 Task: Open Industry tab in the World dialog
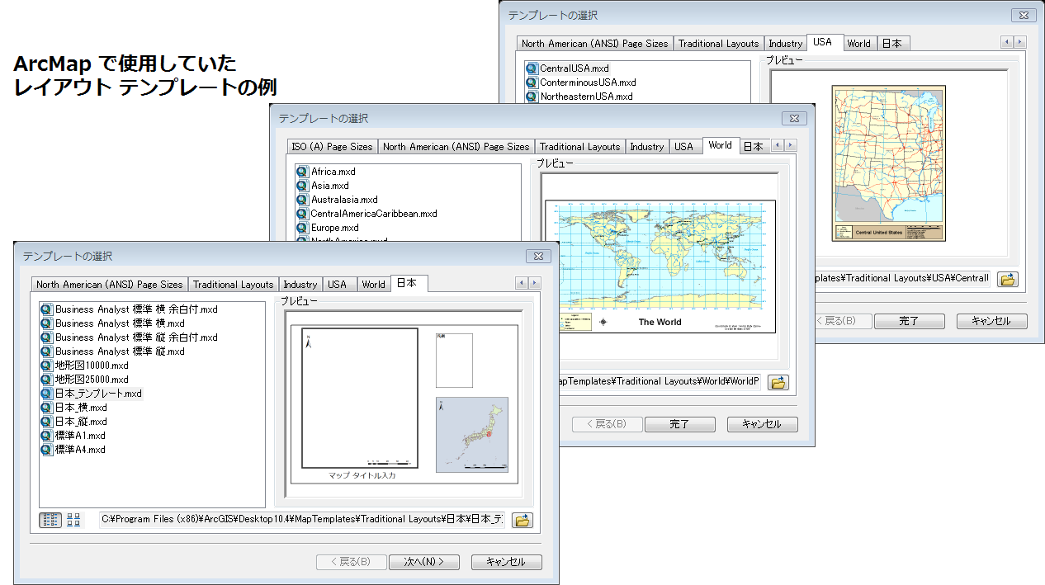click(x=647, y=147)
